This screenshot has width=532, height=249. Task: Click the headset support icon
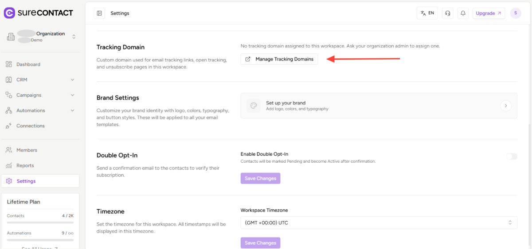coord(448,13)
